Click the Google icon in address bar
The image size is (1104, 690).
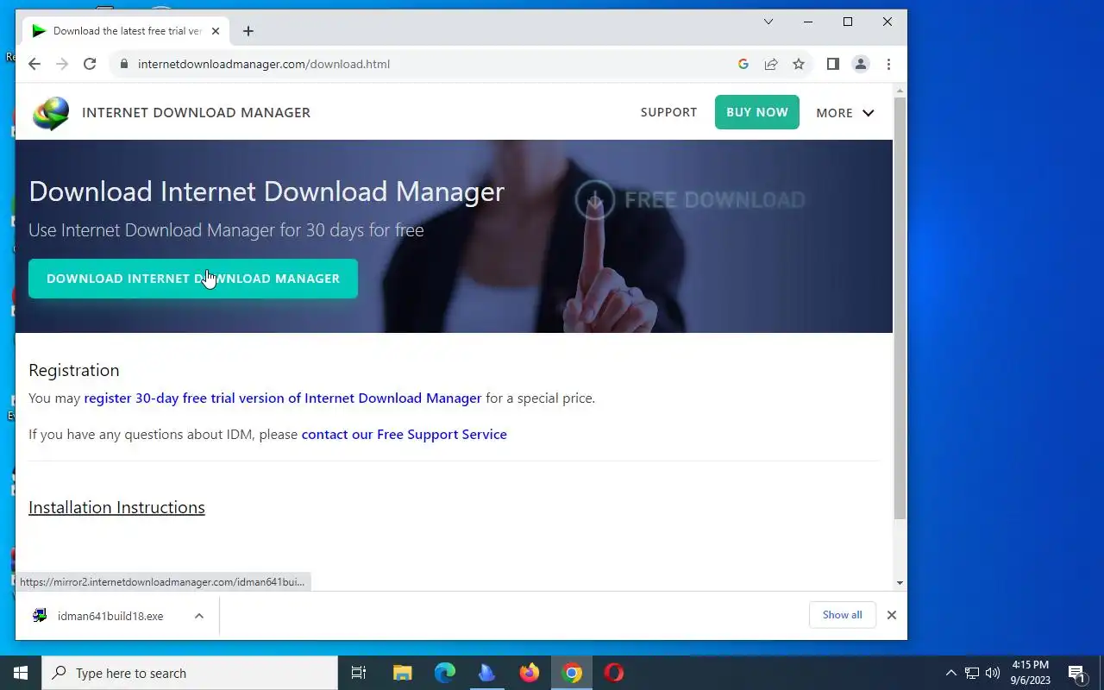[x=743, y=64]
